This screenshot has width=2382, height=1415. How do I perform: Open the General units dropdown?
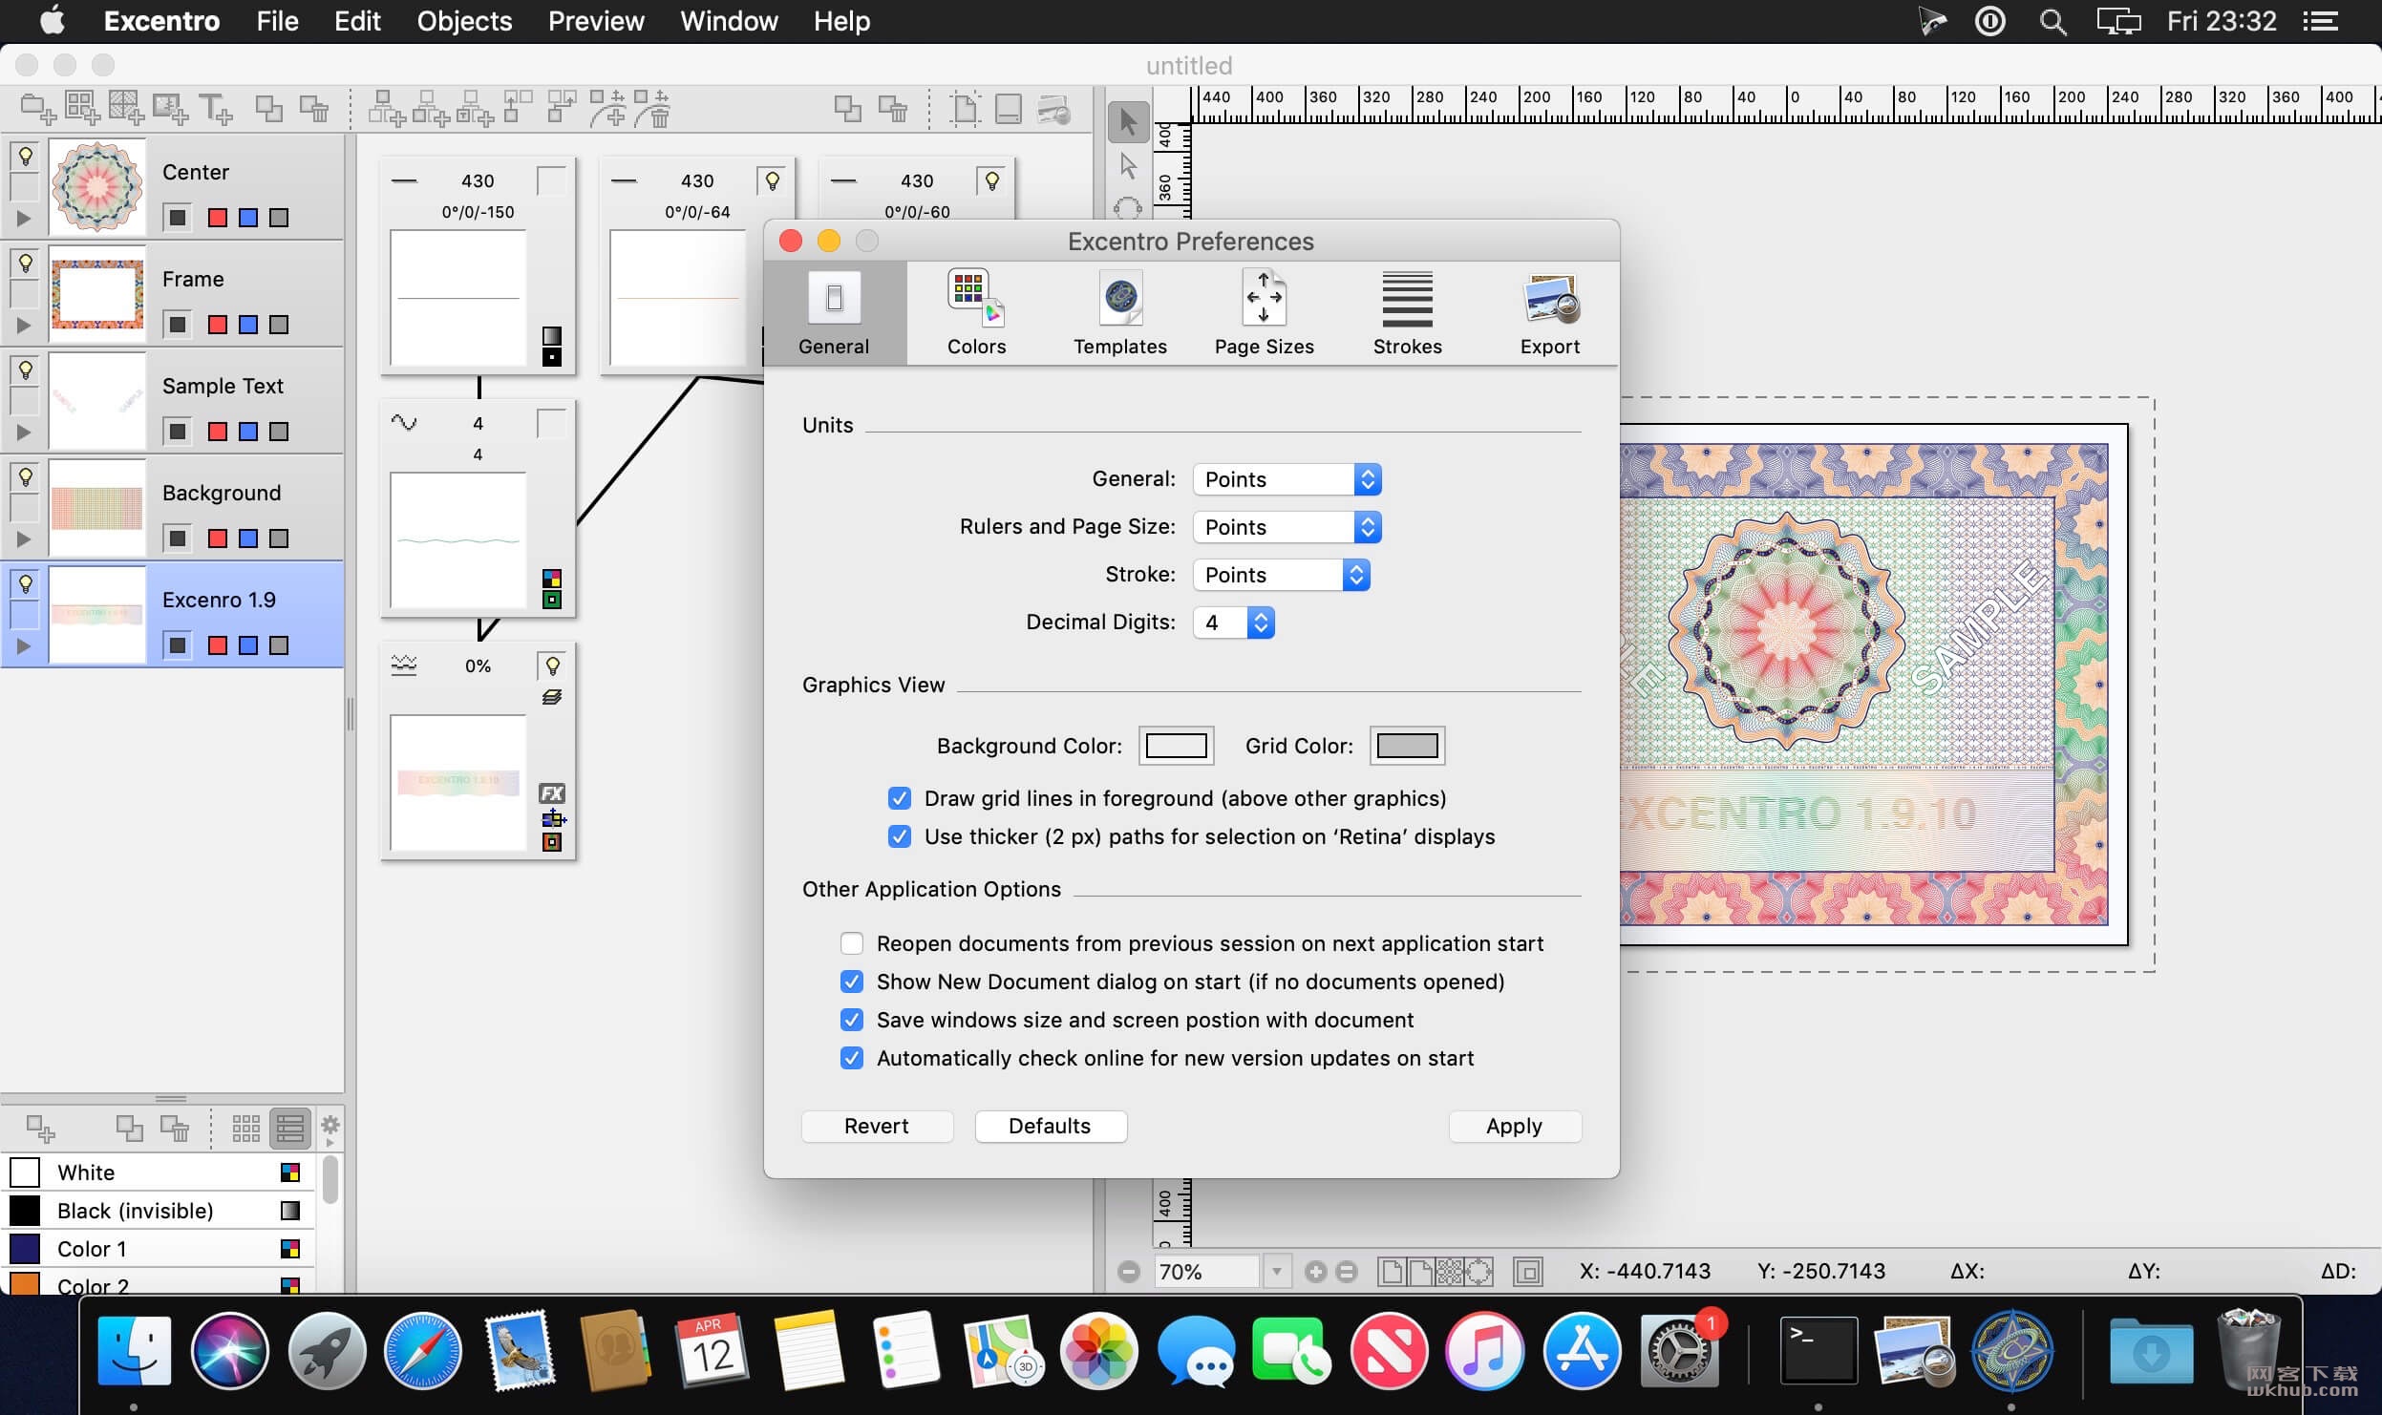click(1287, 479)
